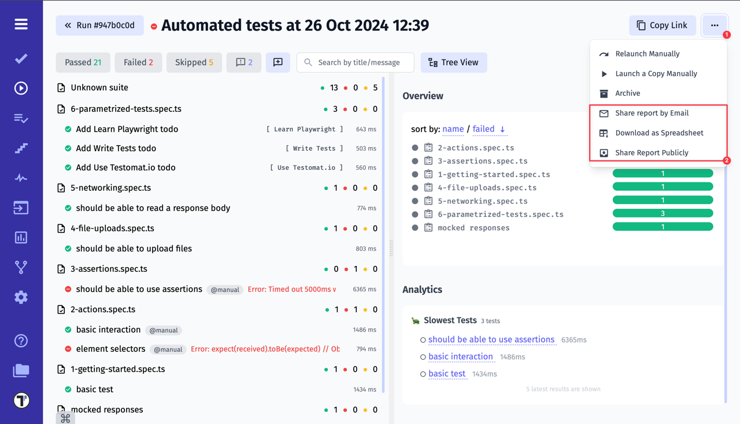The image size is (740, 424).
Task: Open the Runs section in the sidebar
Action: tap(21, 88)
